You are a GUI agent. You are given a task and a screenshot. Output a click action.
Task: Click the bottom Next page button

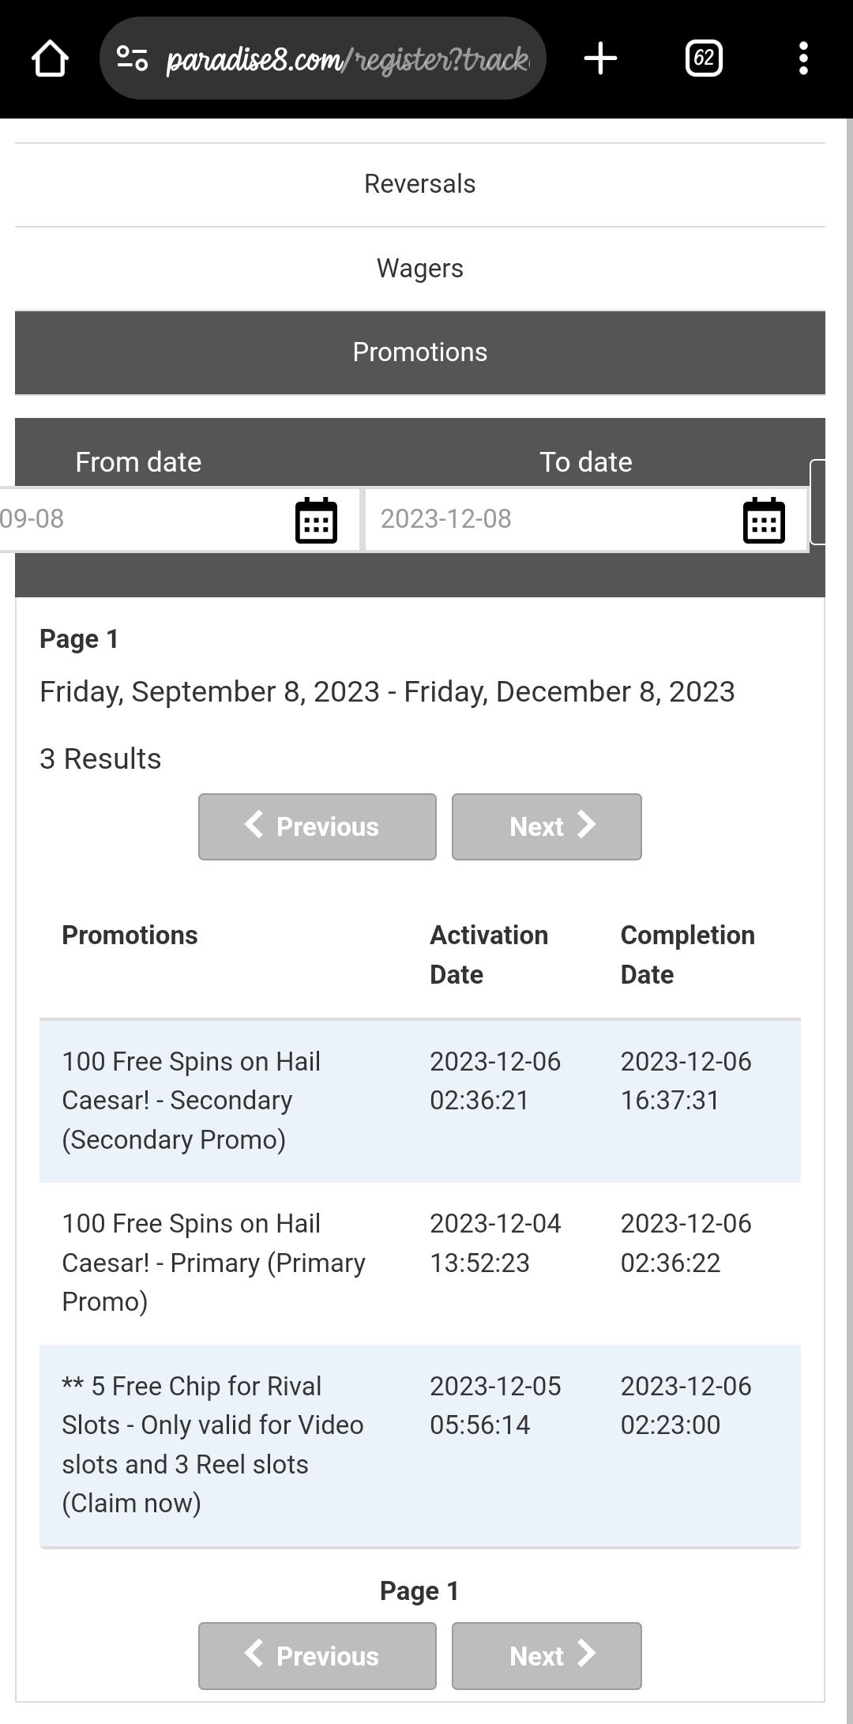click(x=547, y=1656)
